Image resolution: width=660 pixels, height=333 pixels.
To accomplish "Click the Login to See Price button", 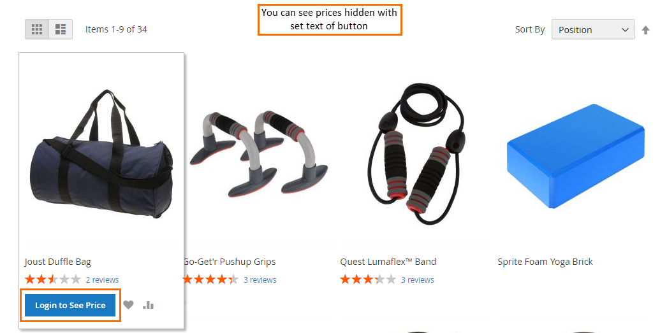I will click(70, 305).
